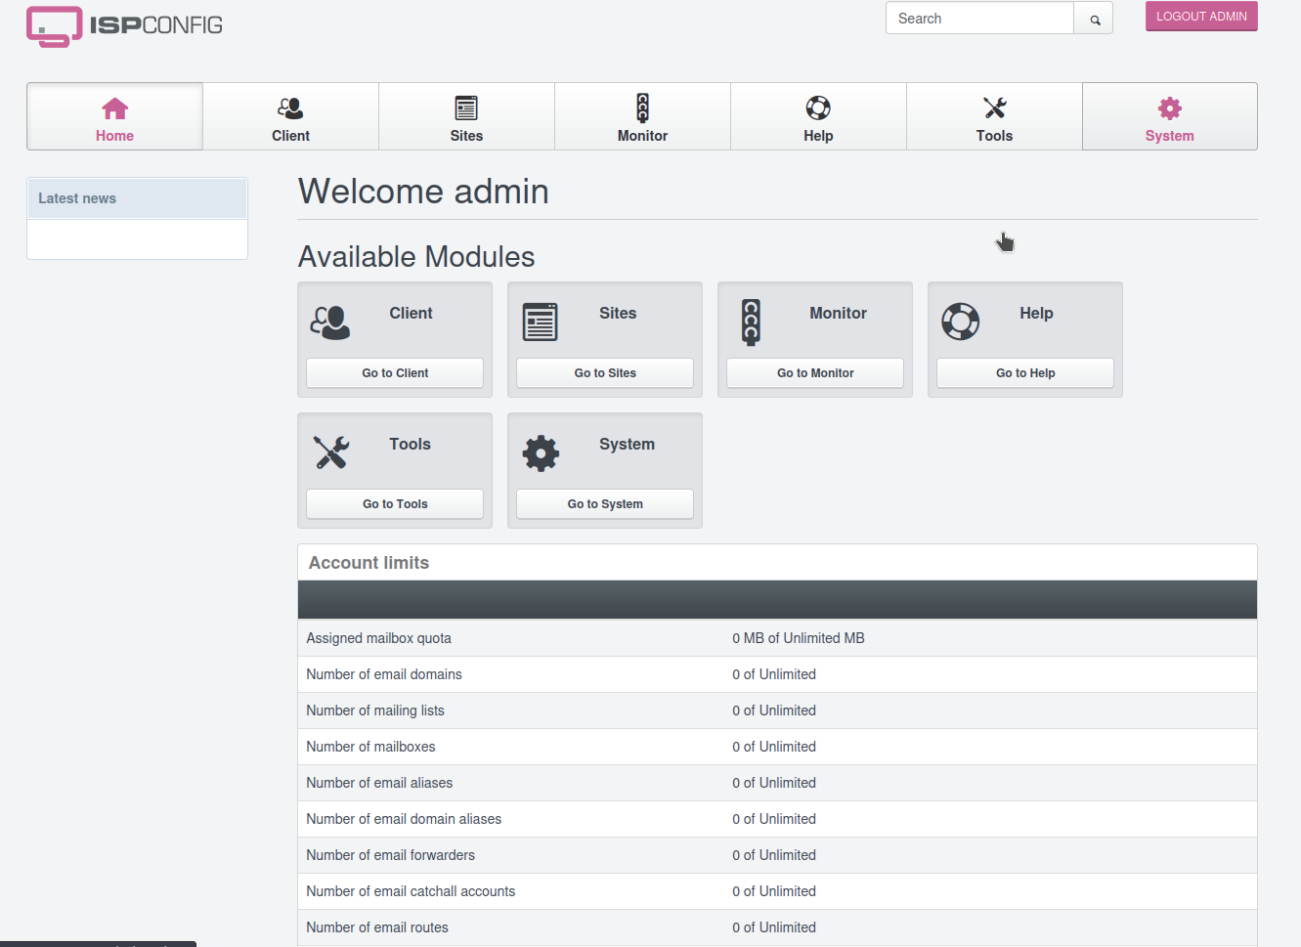Select the Latest news sidebar header
The height and width of the screenshot is (947, 1301).
[137, 198]
